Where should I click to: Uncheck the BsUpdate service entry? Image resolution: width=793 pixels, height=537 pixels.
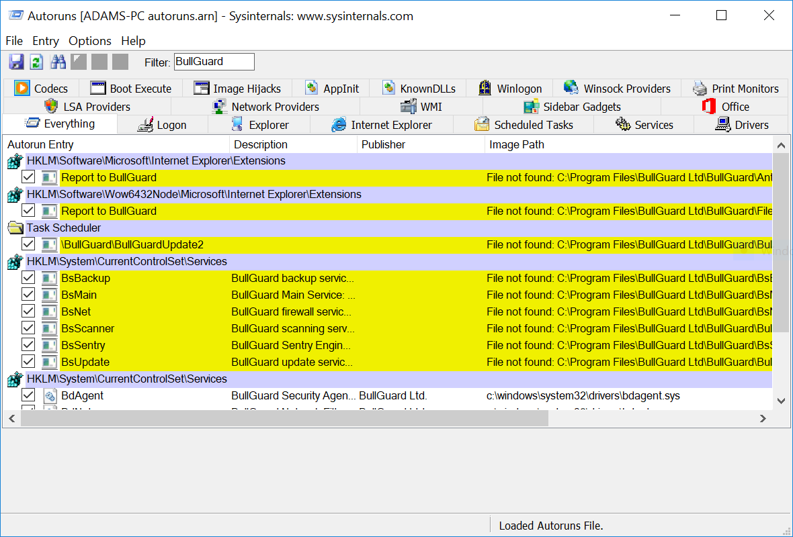click(x=28, y=362)
